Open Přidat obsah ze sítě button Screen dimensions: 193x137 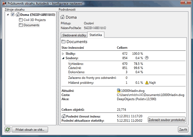point(30,130)
